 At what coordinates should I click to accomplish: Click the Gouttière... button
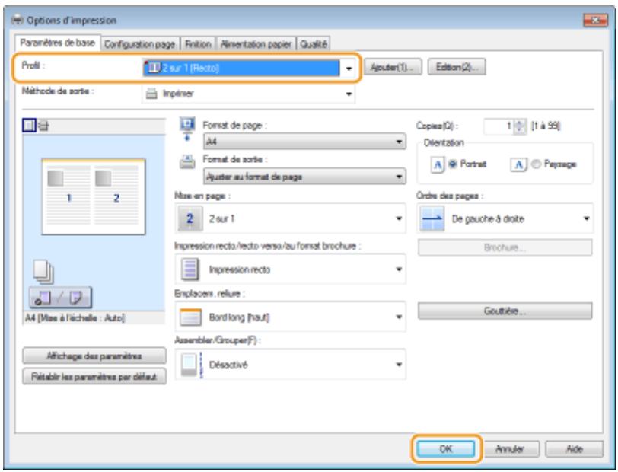tap(505, 311)
